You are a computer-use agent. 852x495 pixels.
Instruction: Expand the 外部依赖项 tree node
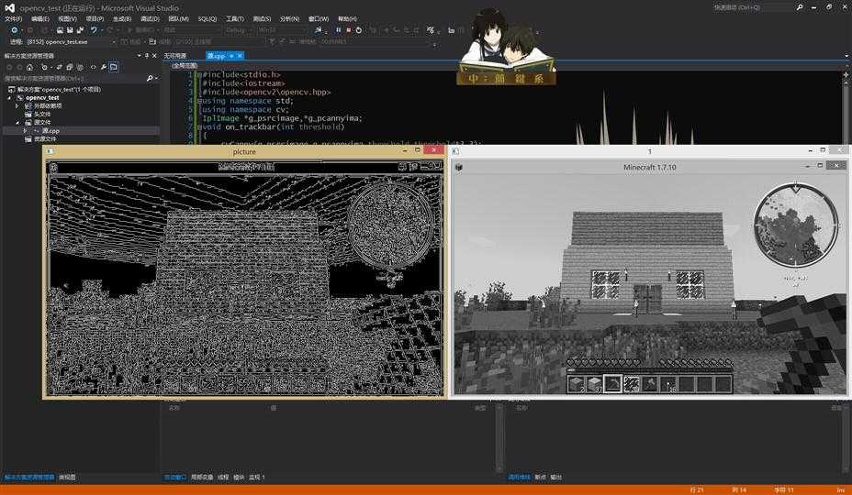point(17,105)
